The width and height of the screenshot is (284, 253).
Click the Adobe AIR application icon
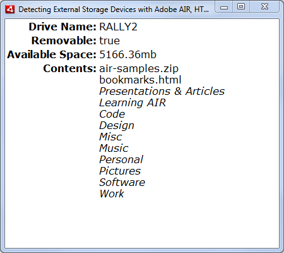click(10, 9)
